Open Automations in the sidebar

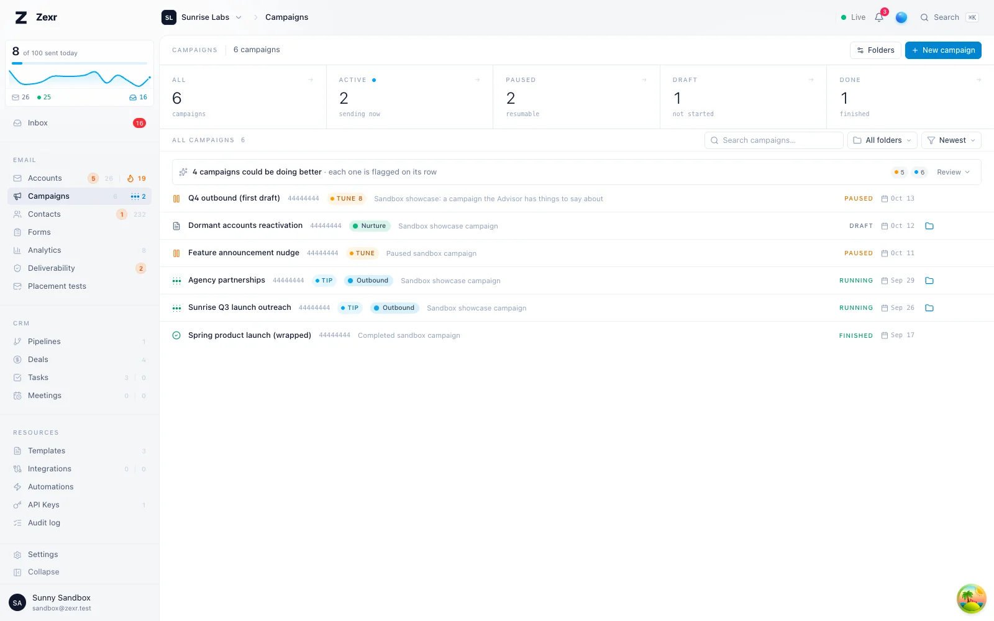(80, 487)
